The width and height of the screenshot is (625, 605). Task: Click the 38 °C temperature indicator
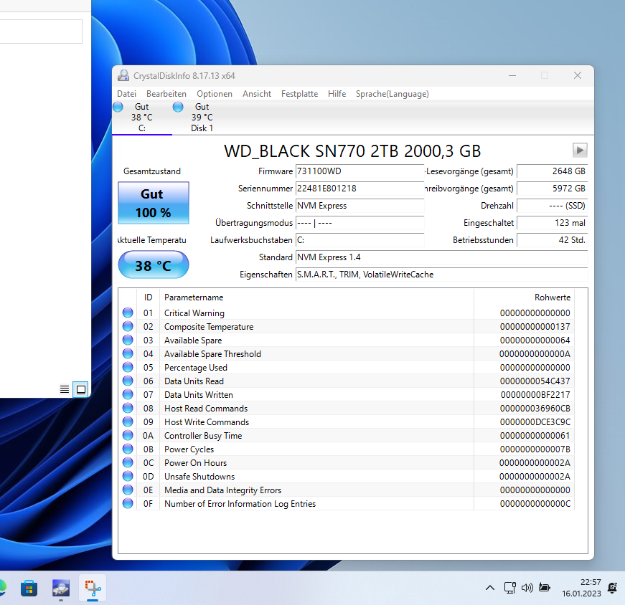click(x=154, y=265)
